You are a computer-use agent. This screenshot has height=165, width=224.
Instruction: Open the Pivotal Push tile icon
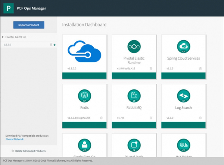[134, 145]
